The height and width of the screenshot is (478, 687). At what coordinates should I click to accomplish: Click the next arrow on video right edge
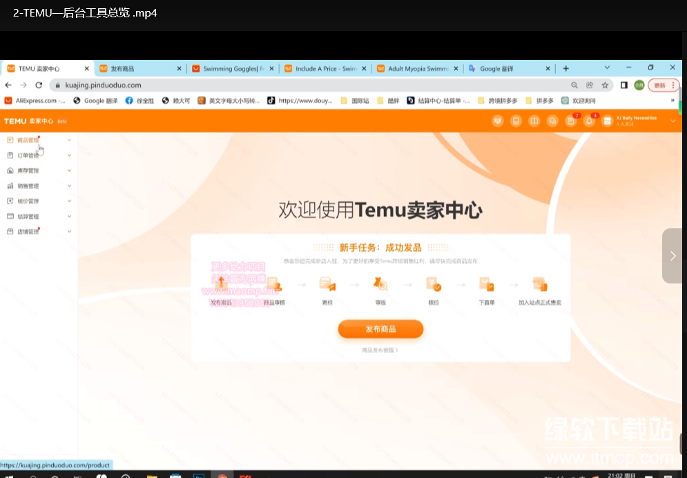pos(673,256)
